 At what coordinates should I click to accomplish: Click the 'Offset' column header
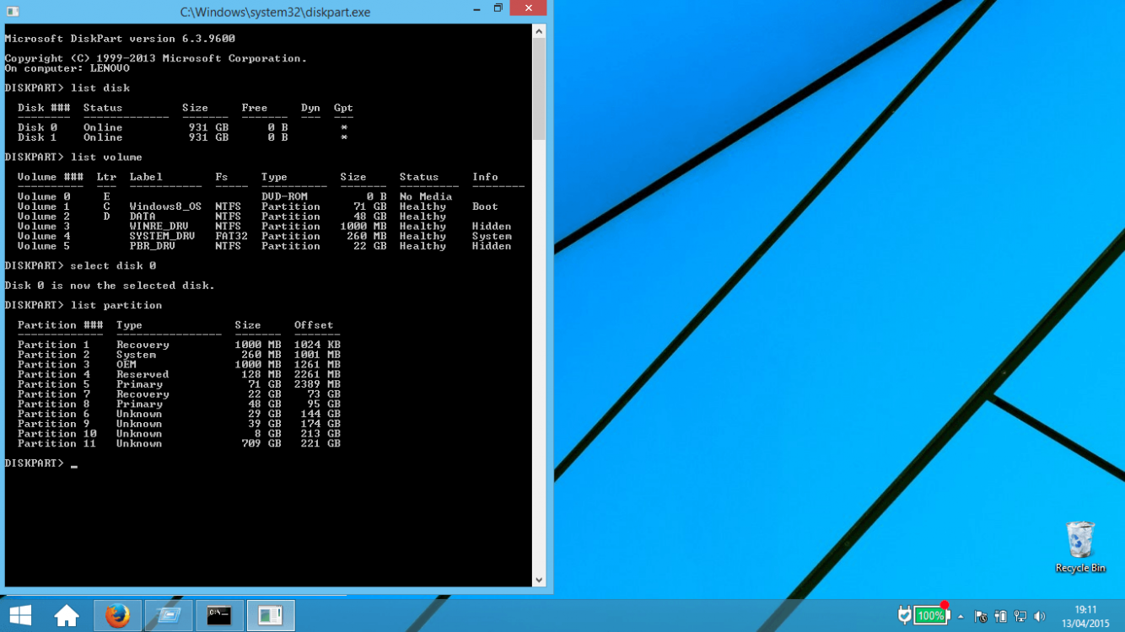314,325
